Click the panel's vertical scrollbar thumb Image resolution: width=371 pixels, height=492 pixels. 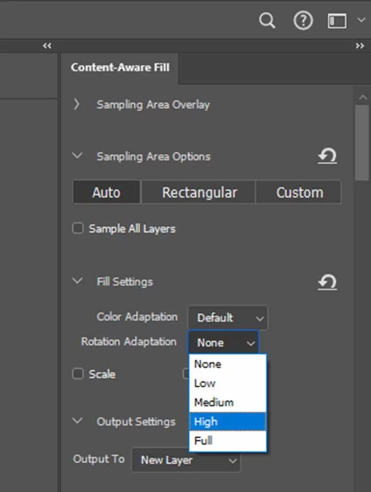pyautogui.click(x=363, y=143)
